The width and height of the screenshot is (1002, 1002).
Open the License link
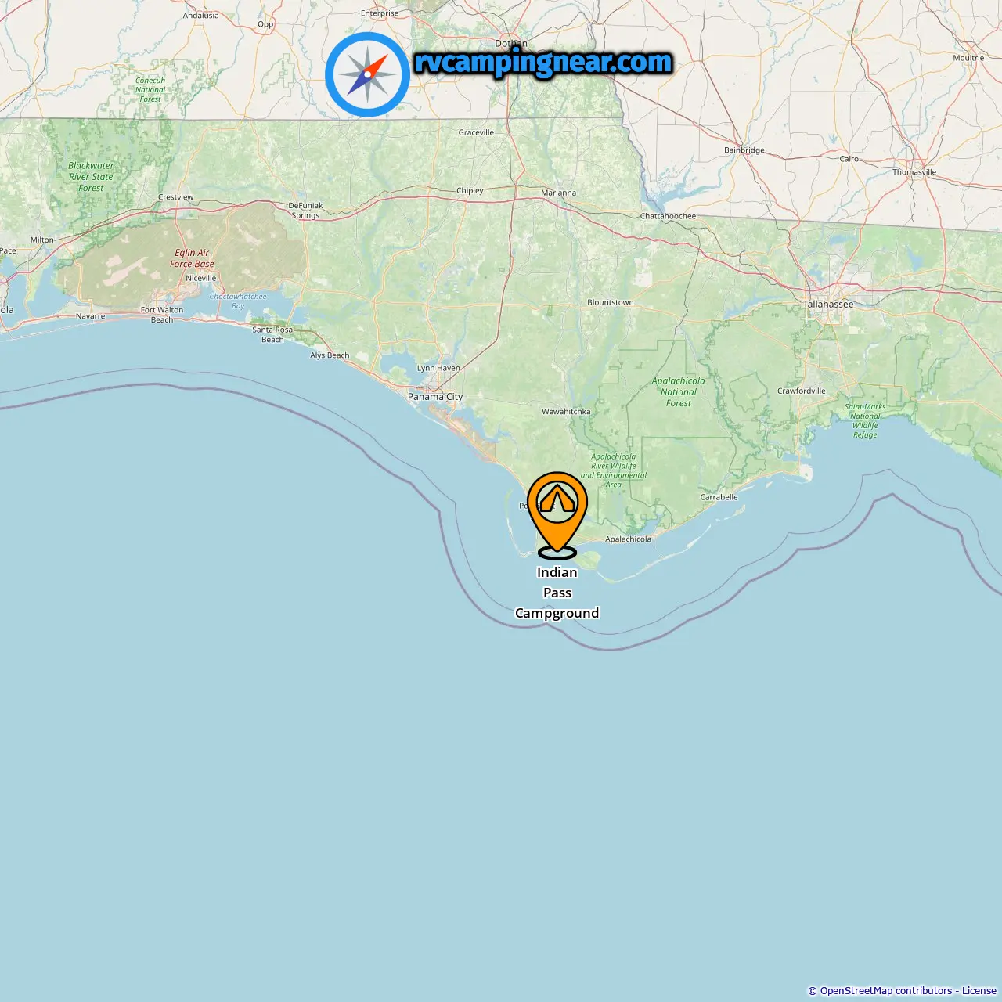tap(979, 991)
